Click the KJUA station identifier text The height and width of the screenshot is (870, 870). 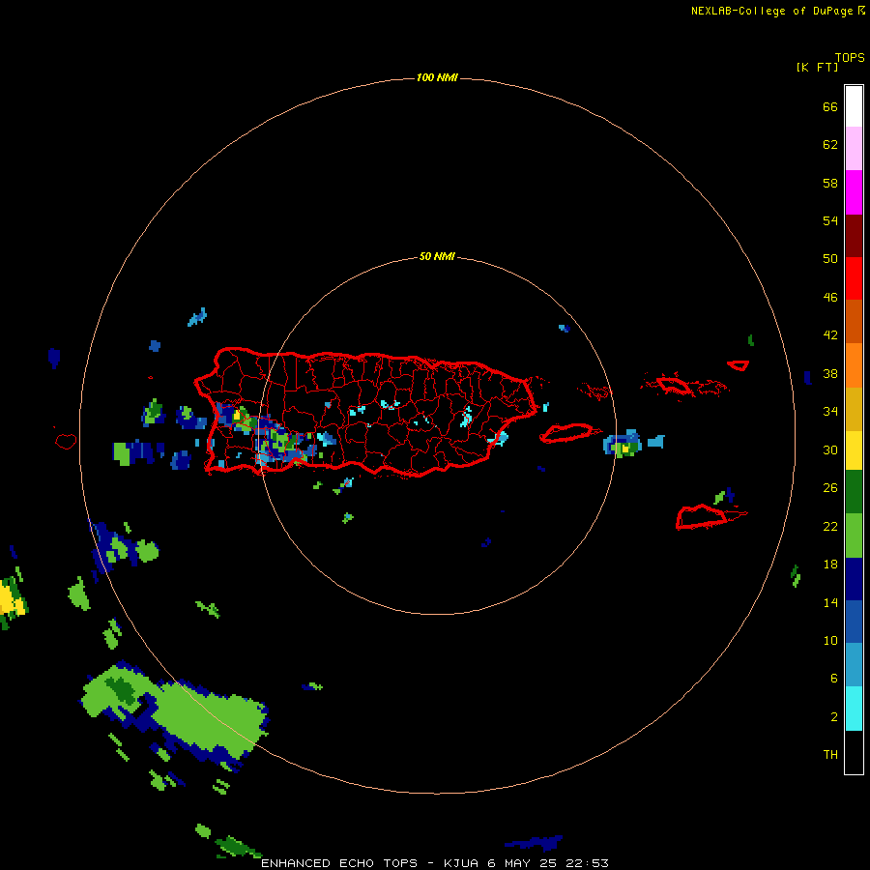(462, 863)
